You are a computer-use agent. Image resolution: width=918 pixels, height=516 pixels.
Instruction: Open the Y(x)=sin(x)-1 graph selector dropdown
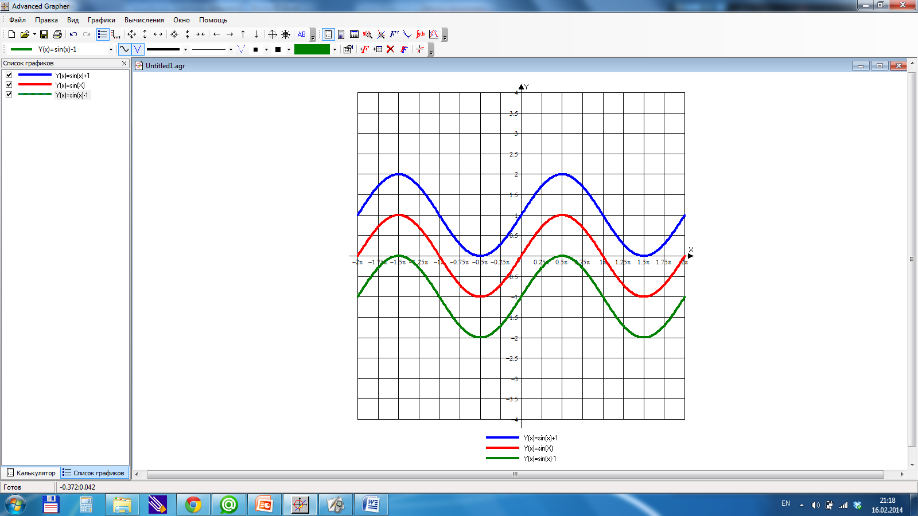coord(111,50)
